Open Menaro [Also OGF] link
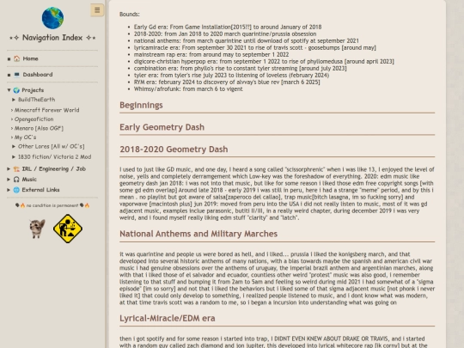The height and width of the screenshot is (348, 464). [x=39, y=128]
